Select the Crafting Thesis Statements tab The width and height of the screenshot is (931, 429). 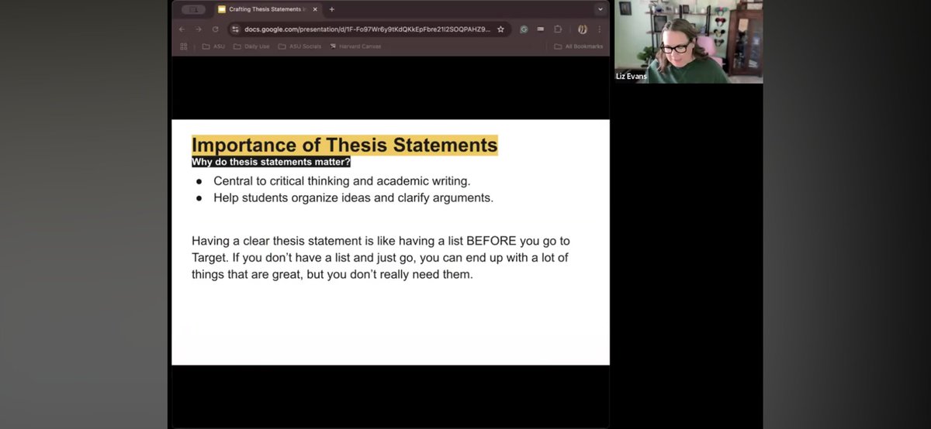point(267,9)
